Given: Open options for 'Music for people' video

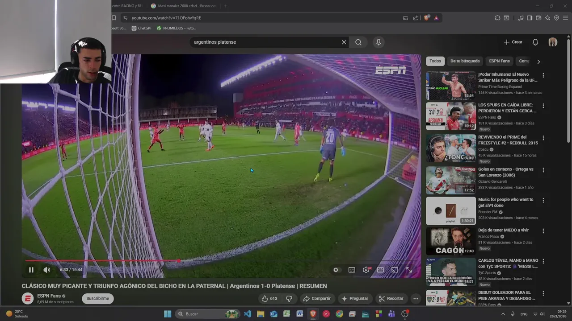Looking at the screenshot, I should coord(543,201).
